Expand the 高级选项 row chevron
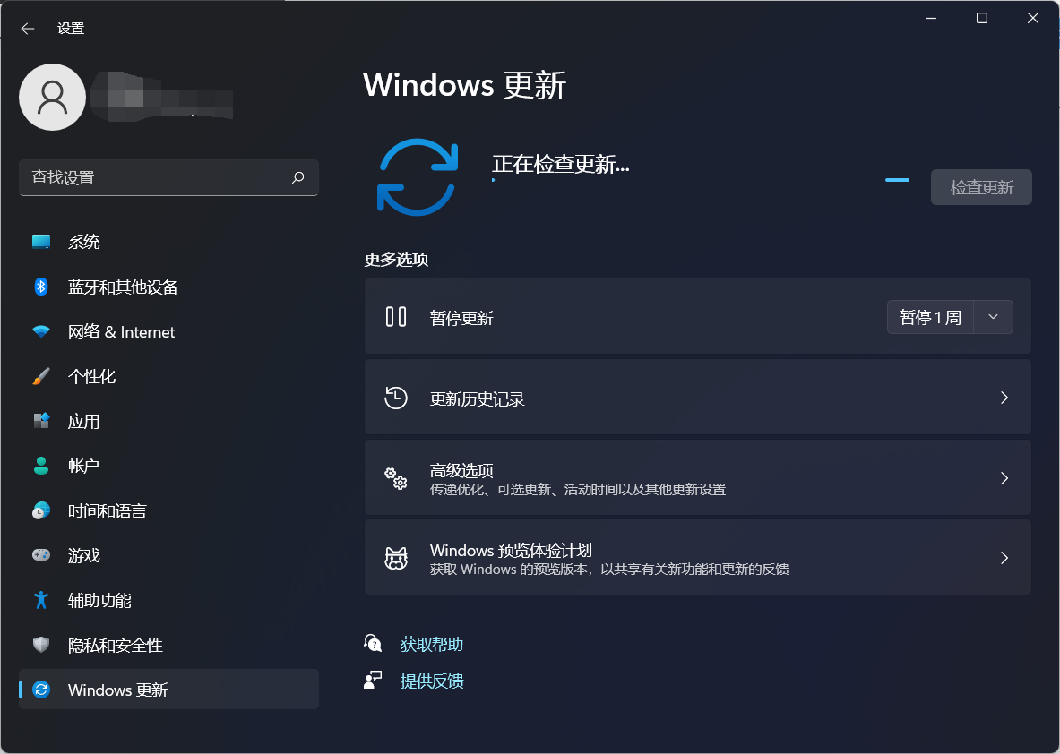Screen dimensions: 1060x754 pyautogui.click(x=1004, y=477)
